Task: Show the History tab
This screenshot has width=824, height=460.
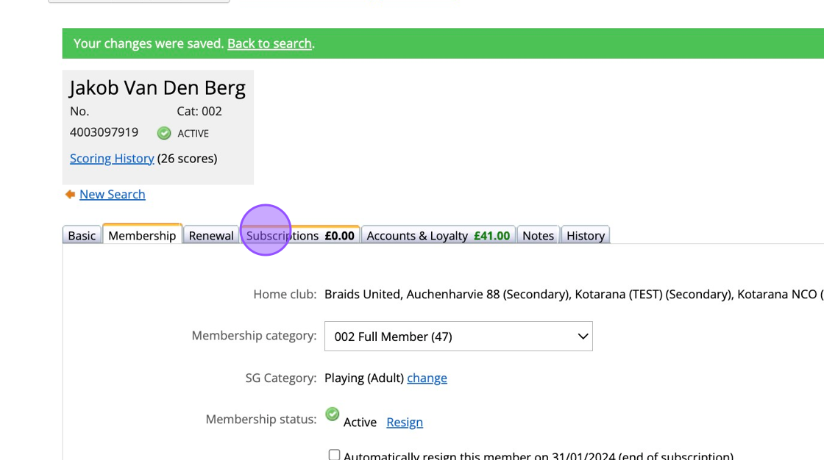Action: pyautogui.click(x=586, y=236)
